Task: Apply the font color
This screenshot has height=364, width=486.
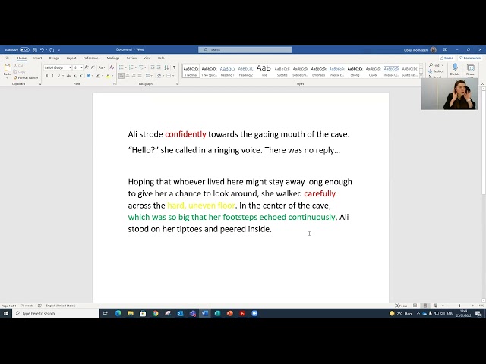Action: 108,76
